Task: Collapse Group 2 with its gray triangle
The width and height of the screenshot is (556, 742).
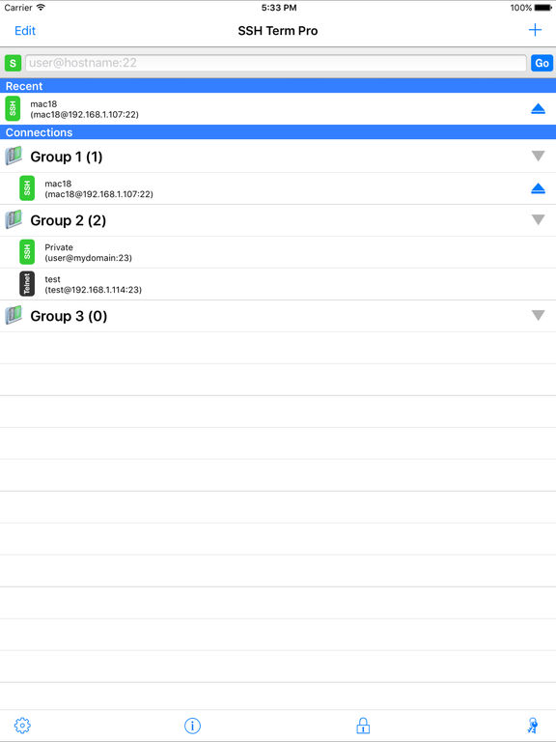Action: tap(538, 219)
